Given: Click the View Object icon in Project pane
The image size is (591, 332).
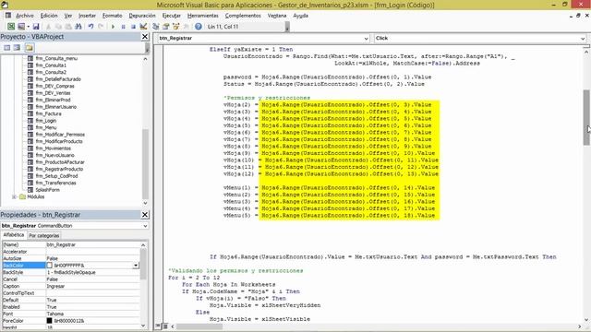Looking at the screenshot, I should point(17,47).
